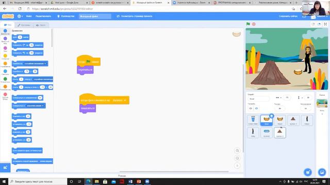Image resolution: width=330 pixels, height=185 pixels.
Task: Select the My Blocks category (red-pink circle)
Action: pos(5,95)
